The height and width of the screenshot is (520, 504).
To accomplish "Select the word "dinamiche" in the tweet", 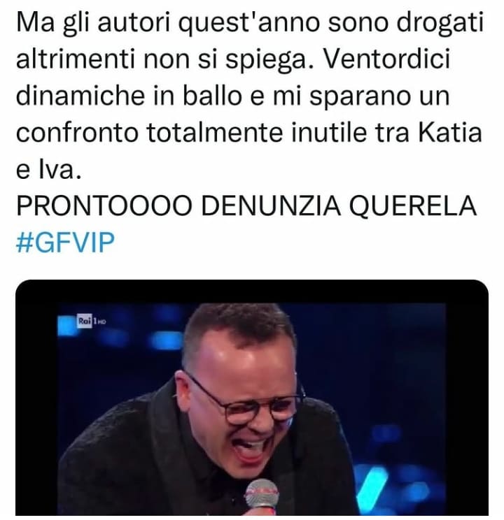I will tap(80, 96).
